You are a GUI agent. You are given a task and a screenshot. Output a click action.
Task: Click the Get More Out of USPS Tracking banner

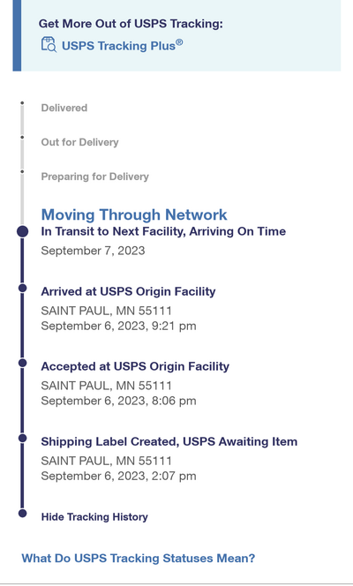[176, 35]
